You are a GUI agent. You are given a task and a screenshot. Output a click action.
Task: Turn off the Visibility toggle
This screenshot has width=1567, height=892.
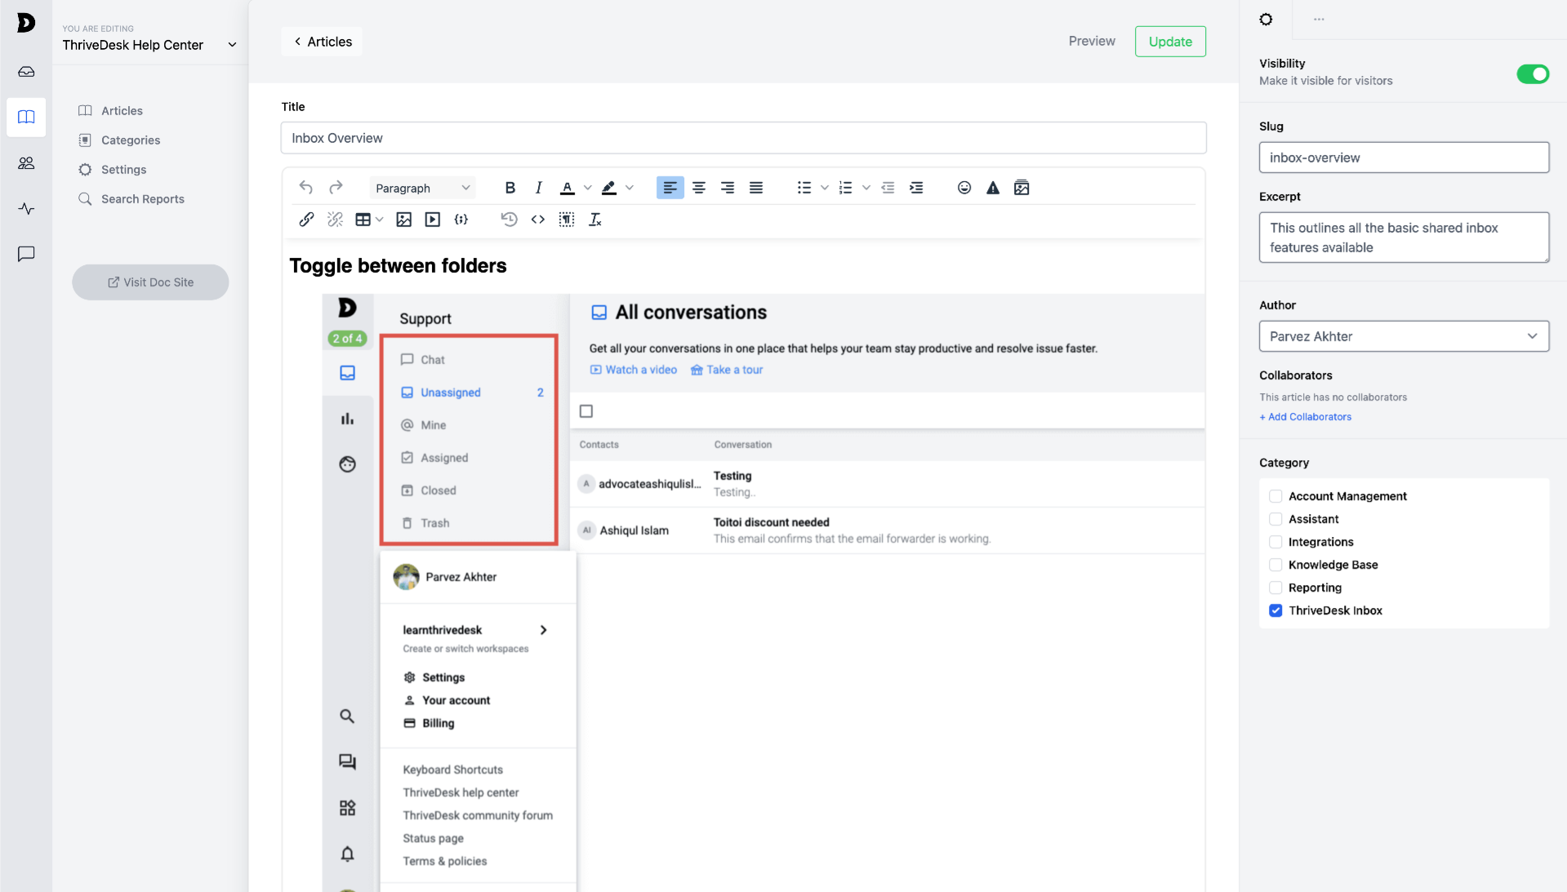click(x=1532, y=74)
